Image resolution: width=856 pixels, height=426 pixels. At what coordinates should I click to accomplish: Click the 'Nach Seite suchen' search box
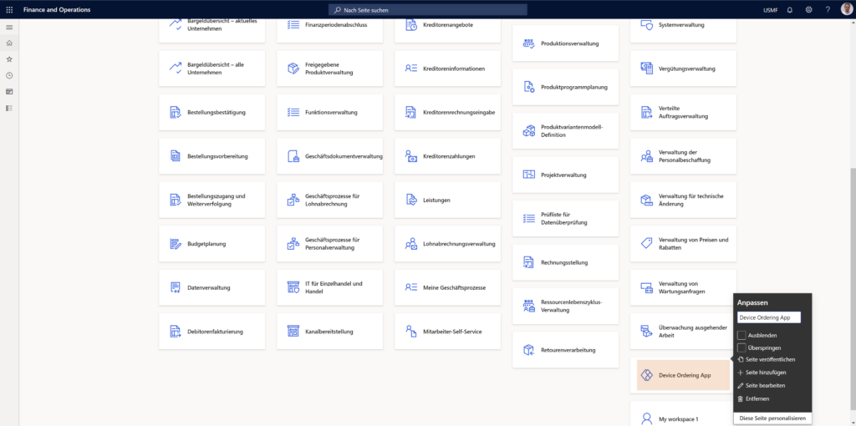click(x=427, y=10)
